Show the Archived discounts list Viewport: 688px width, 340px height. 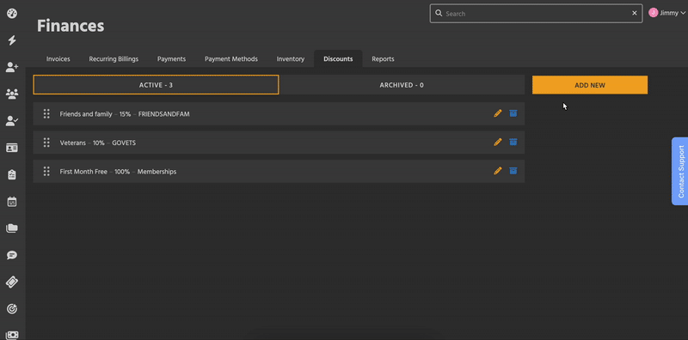pos(402,85)
